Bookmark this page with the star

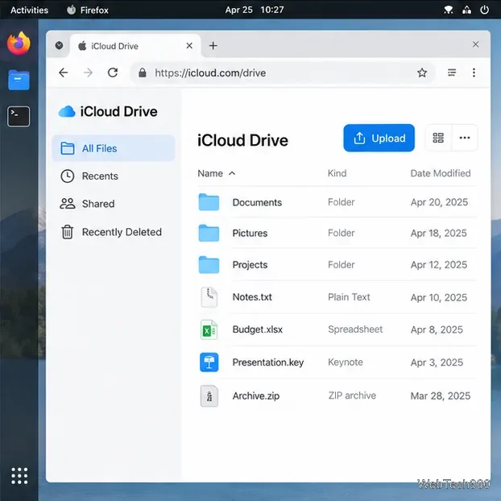422,72
